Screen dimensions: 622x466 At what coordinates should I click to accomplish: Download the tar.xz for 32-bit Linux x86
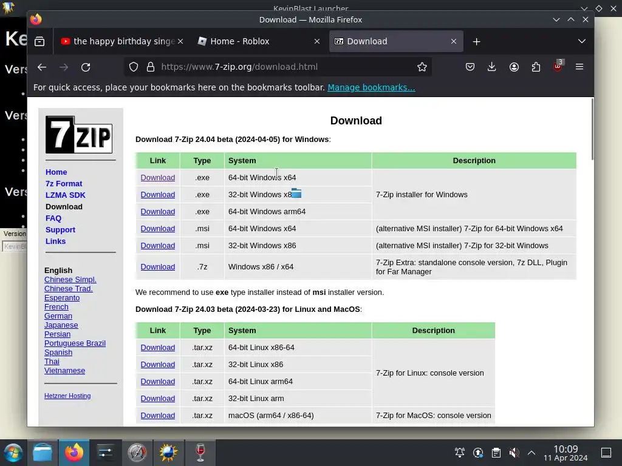pyautogui.click(x=157, y=365)
